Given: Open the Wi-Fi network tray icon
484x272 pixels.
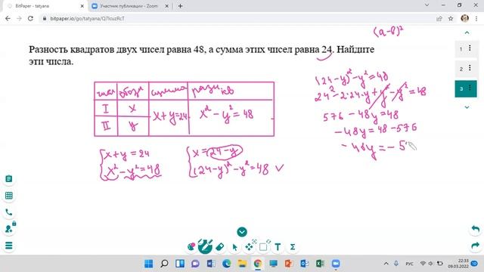Looking at the screenshot, I should [423, 264].
